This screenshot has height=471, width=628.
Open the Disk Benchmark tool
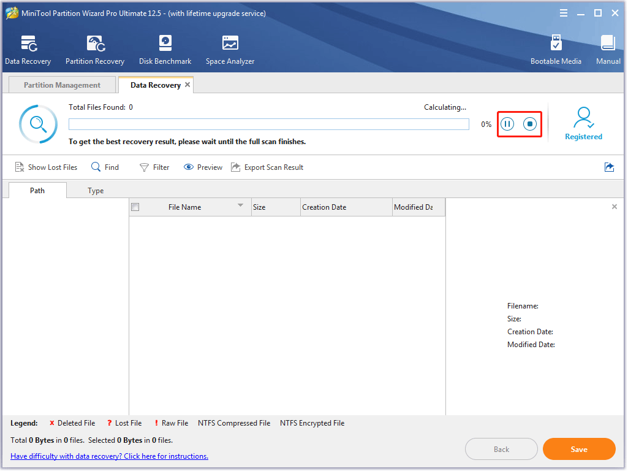pos(165,50)
